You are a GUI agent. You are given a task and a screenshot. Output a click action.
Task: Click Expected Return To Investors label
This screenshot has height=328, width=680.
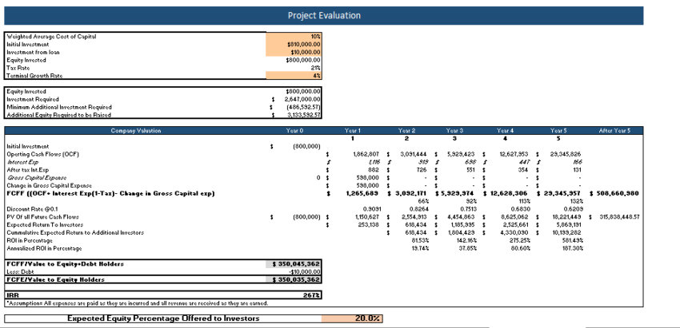tap(45, 224)
